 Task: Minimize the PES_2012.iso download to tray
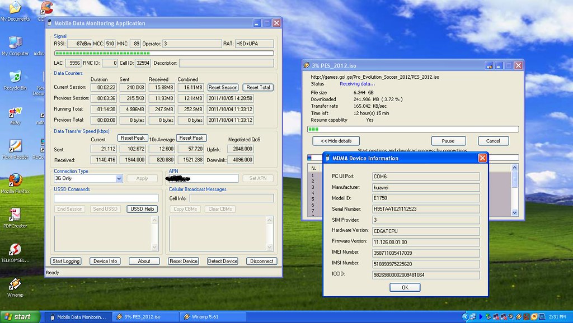pos(489,65)
